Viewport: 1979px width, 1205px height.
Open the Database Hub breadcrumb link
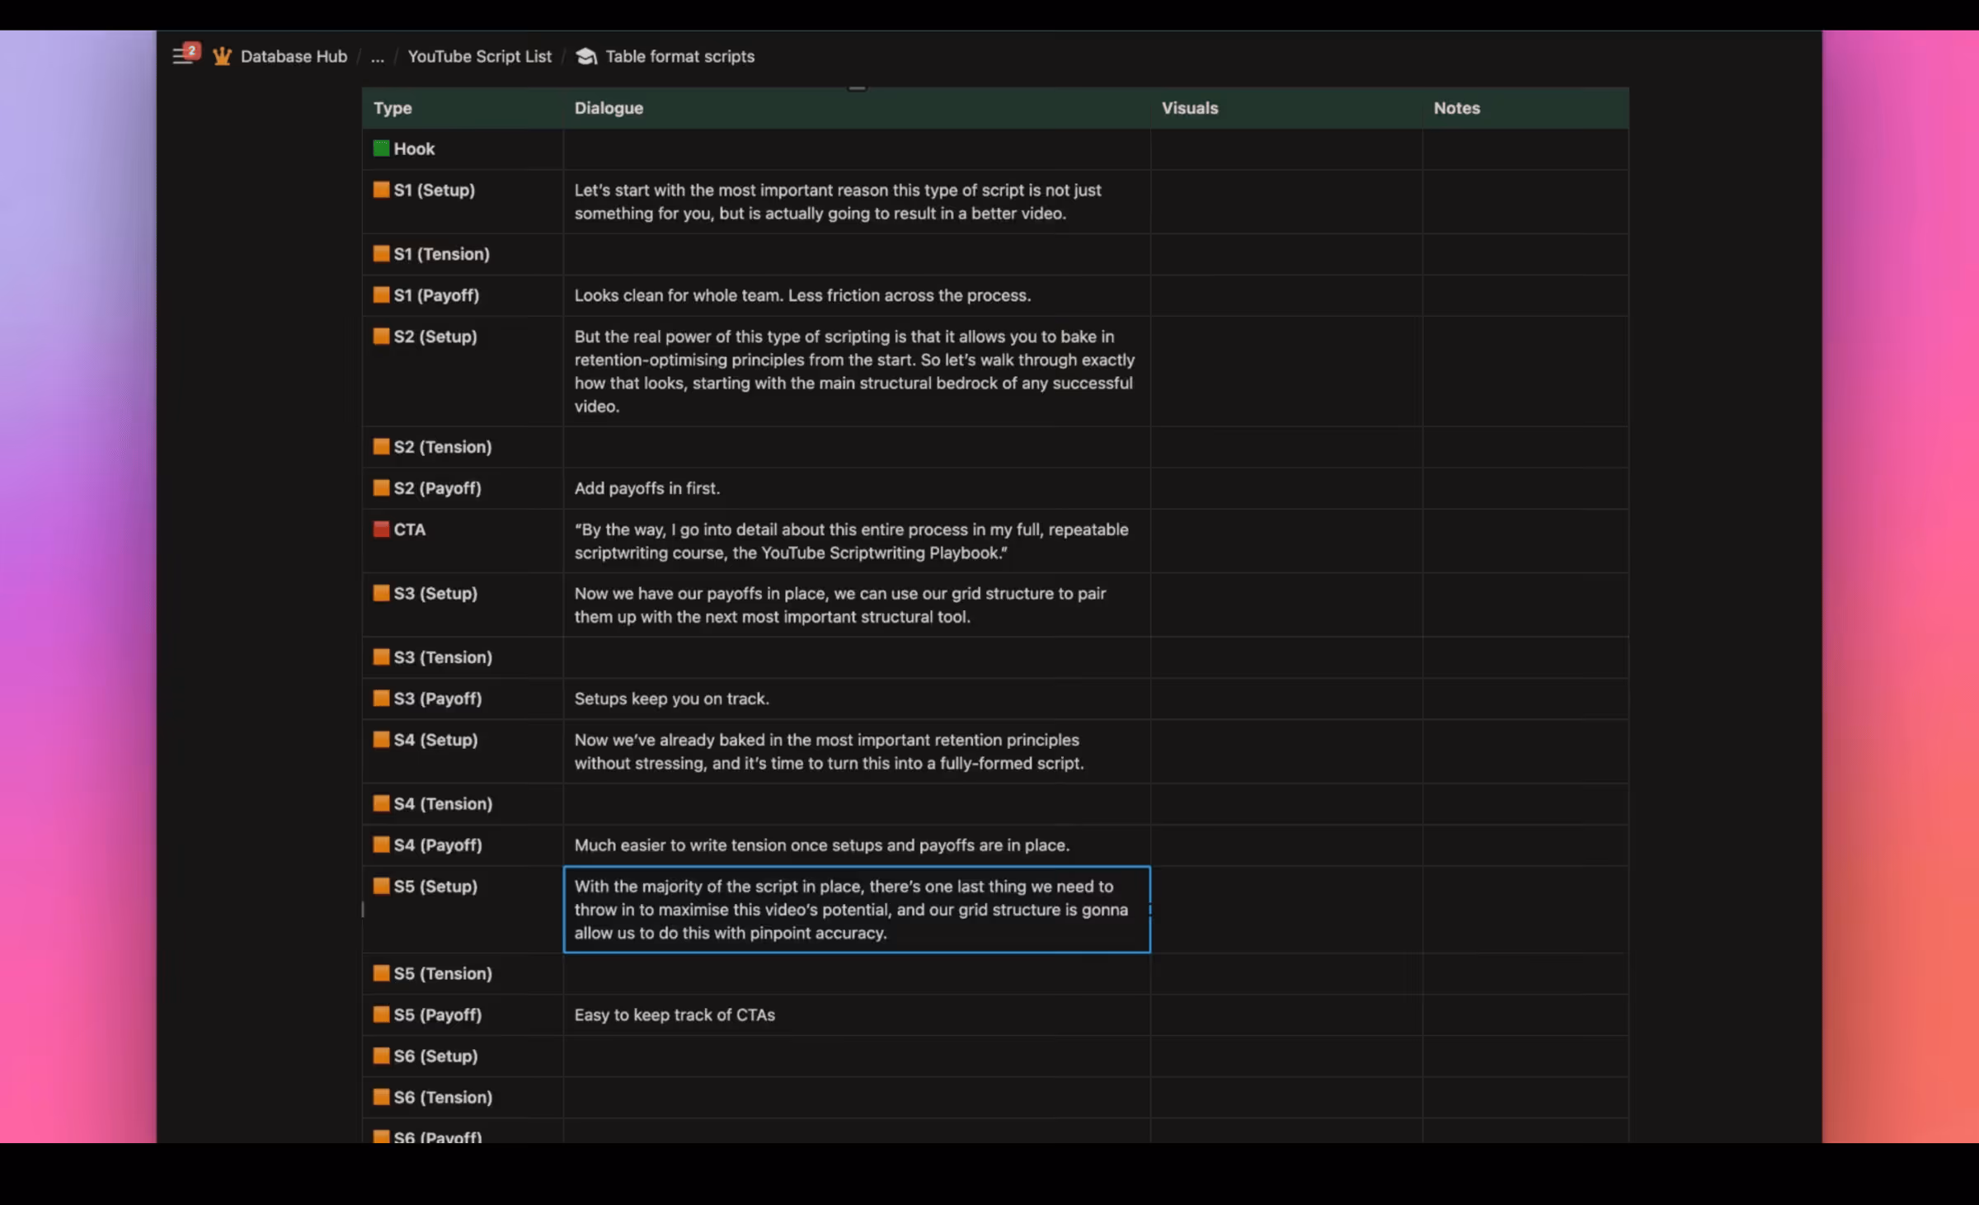point(294,56)
